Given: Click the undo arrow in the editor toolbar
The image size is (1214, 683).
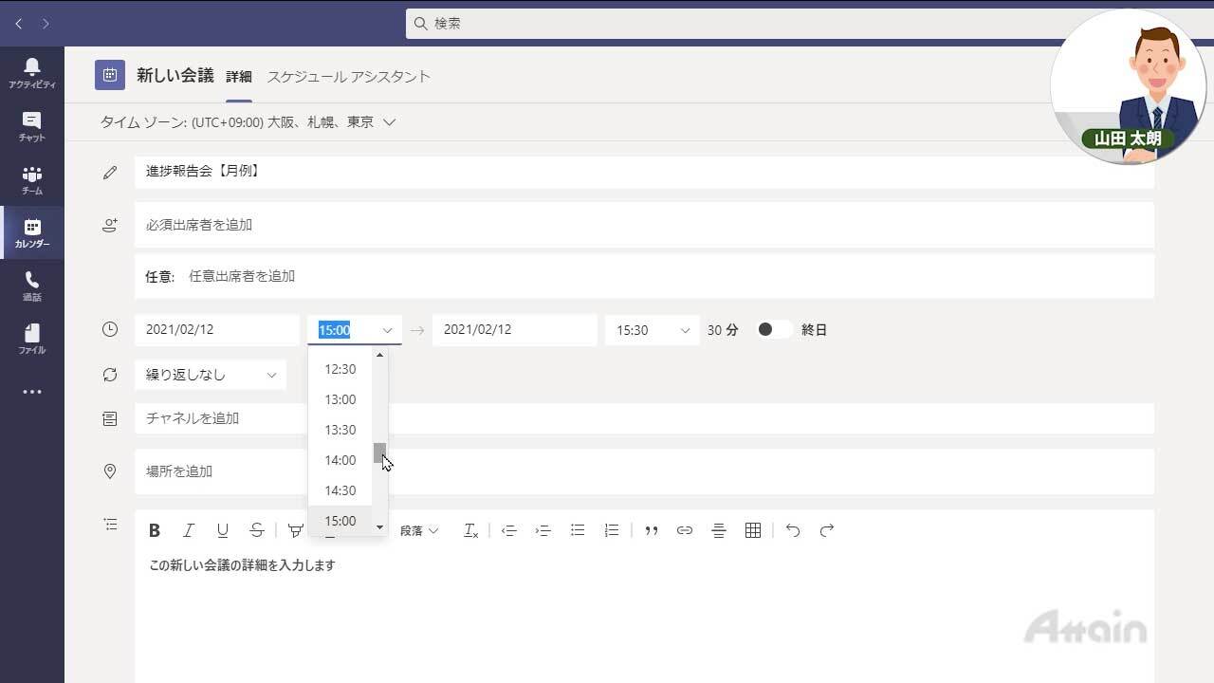Looking at the screenshot, I should click(x=793, y=530).
